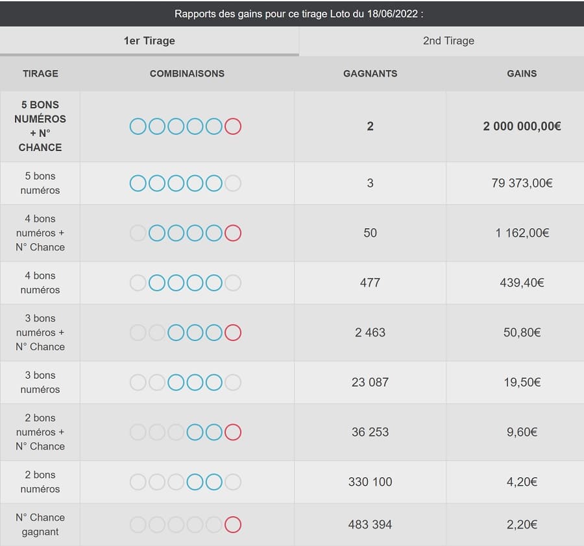Click the GAINS column header

click(x=522, y=74)
